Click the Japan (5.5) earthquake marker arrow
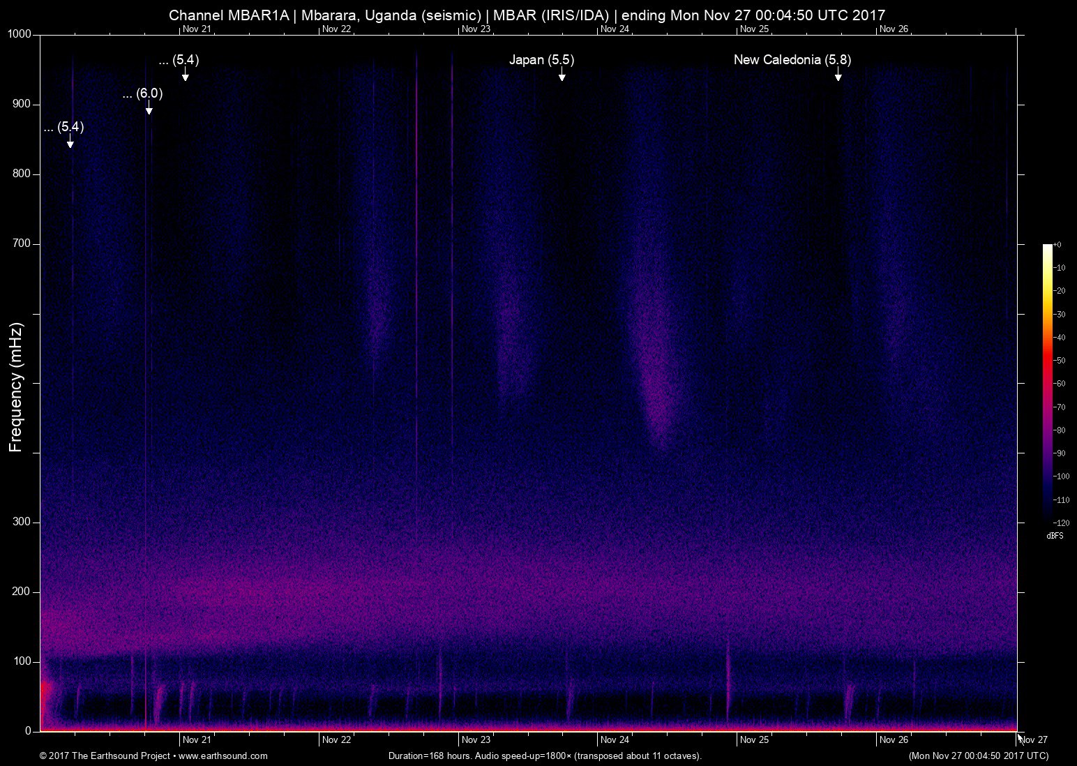The width and height of the screenshot is (1077, 766). (562, 76)
